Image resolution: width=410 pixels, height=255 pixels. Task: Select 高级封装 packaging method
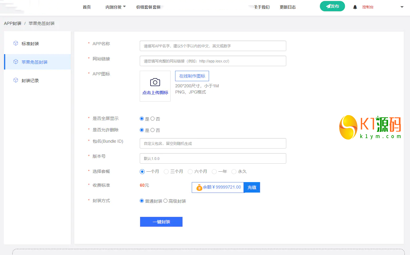[x=166, y=201]
